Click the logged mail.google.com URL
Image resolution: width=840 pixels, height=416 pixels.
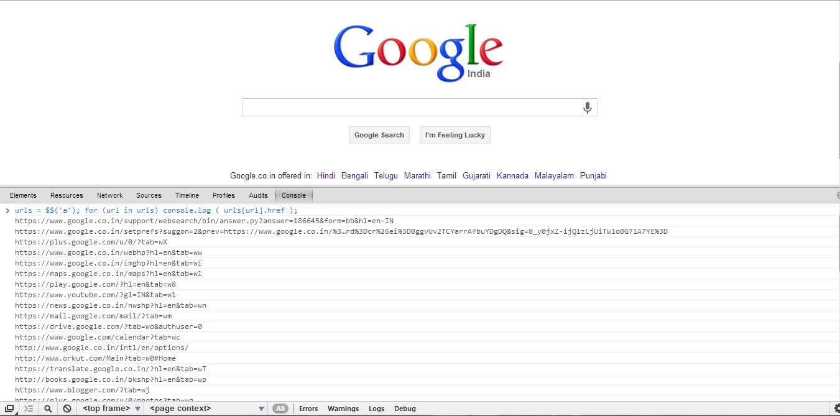93,316
